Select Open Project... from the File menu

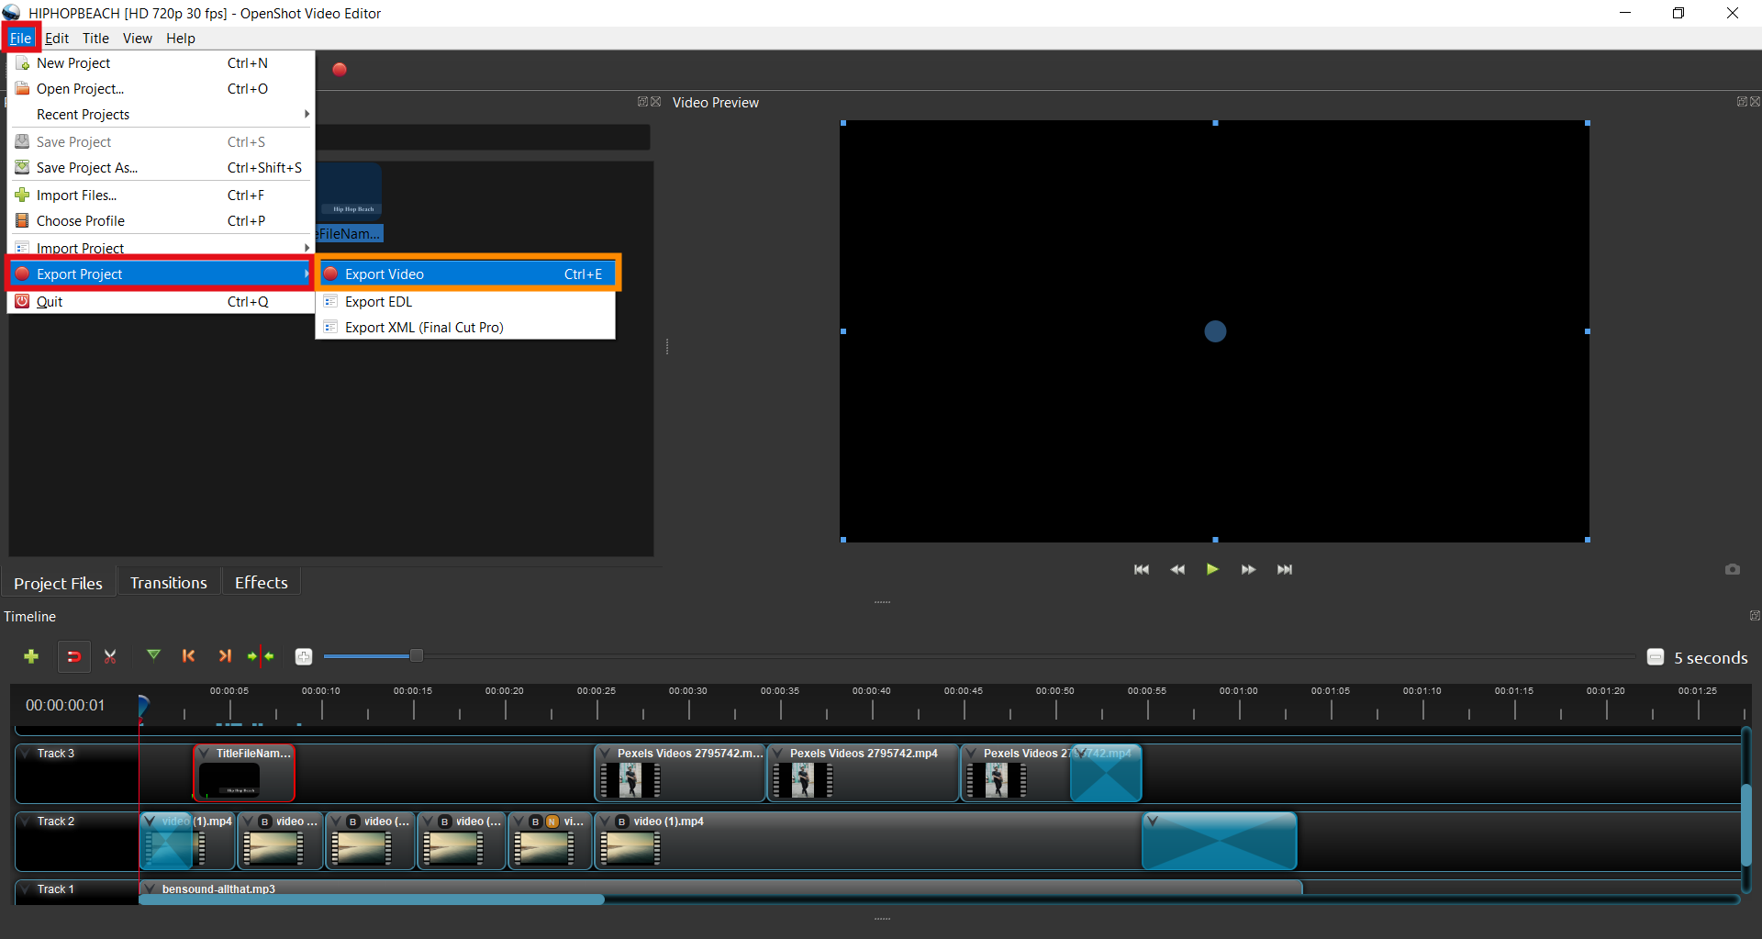pos(161,89)
